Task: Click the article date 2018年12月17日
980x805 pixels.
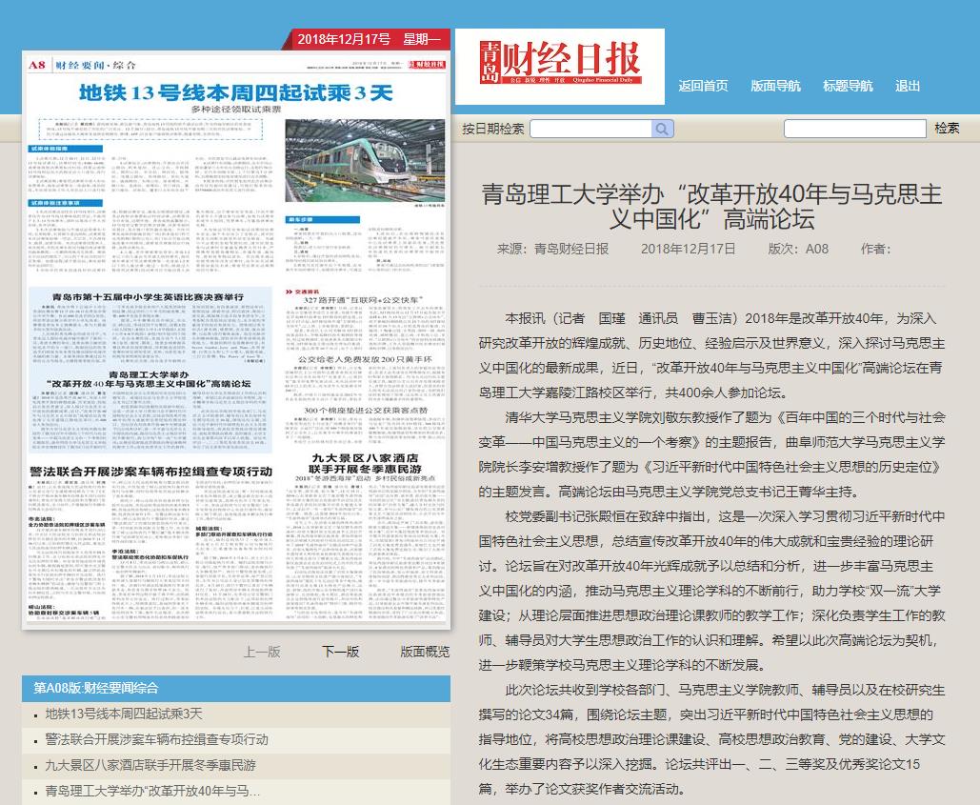Action: [x=689, y=249]
